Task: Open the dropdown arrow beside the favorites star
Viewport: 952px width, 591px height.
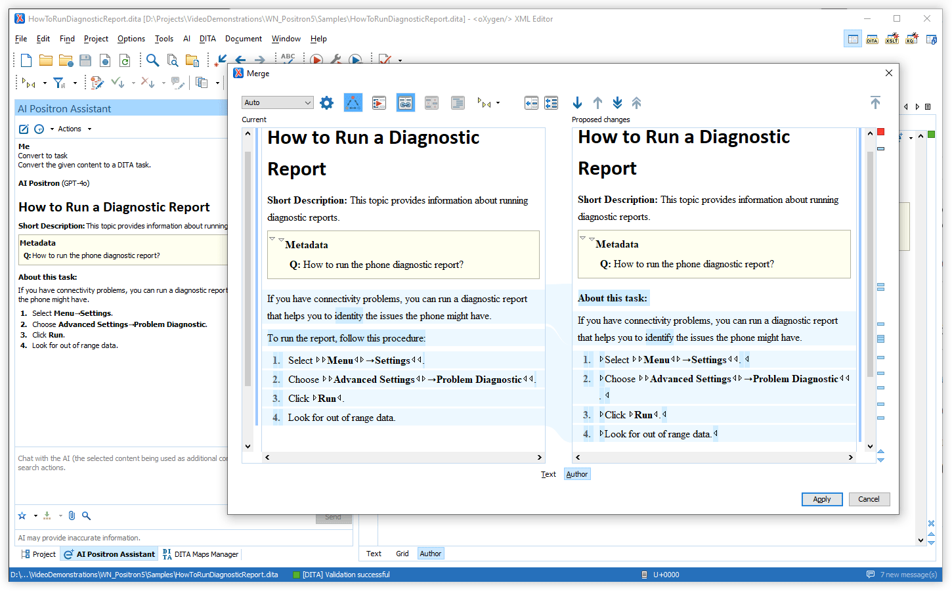Action: pyautogui.click(x=35, y=515)
